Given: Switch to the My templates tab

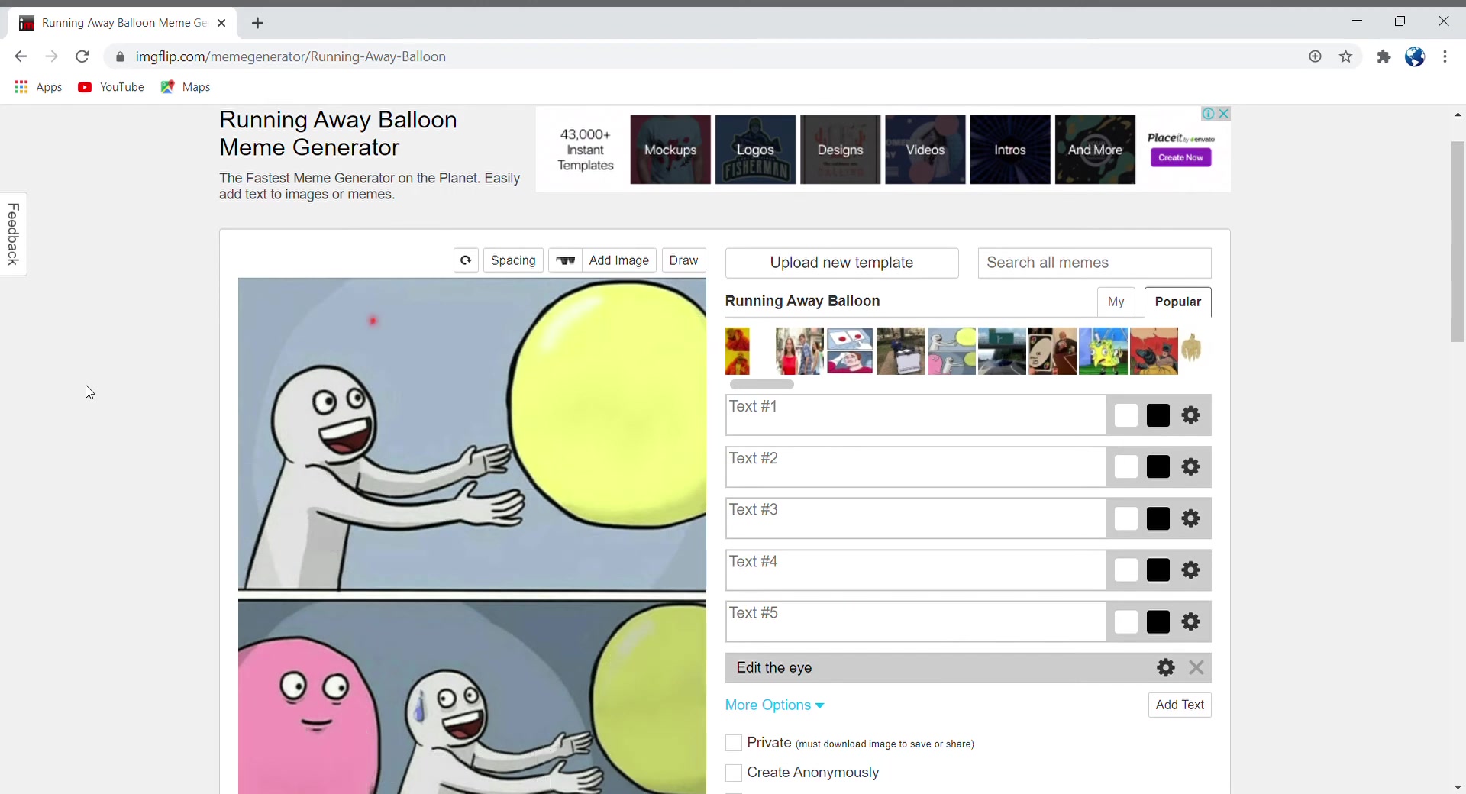Looking at the screenshot, I should 1116,302.
